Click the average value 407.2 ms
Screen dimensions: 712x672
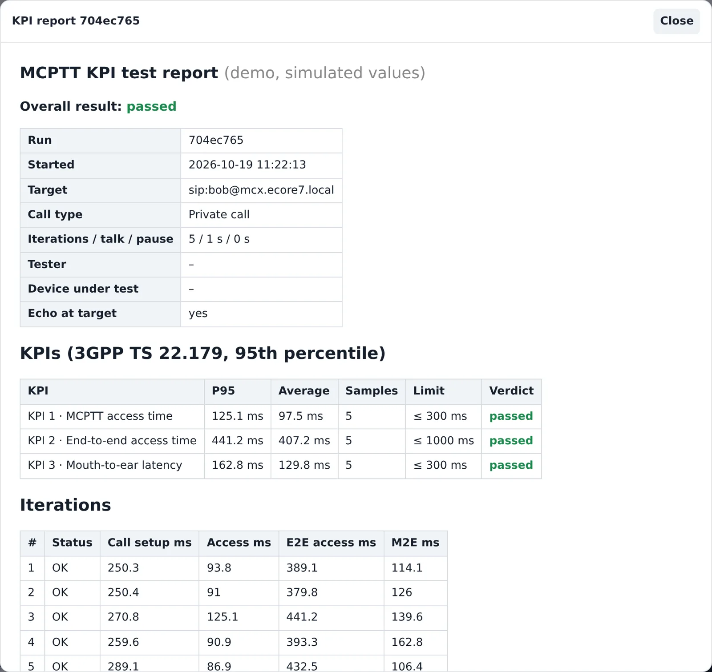[304, 441]
